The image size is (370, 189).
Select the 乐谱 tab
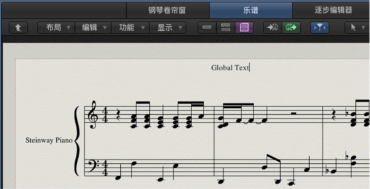pos(251,10)
